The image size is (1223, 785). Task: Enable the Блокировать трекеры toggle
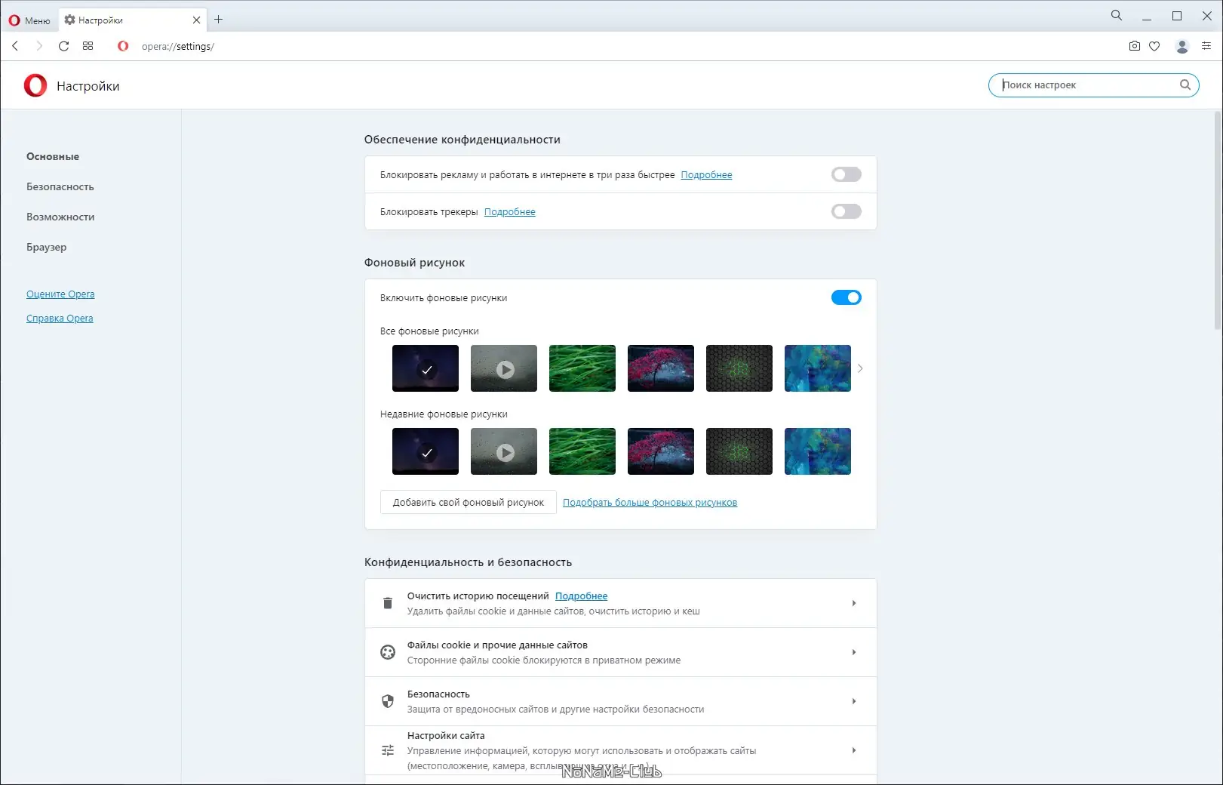click(846, 211)
